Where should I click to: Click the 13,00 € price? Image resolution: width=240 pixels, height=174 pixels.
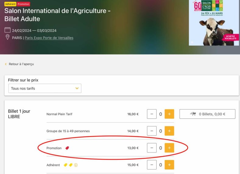[133, 148]
